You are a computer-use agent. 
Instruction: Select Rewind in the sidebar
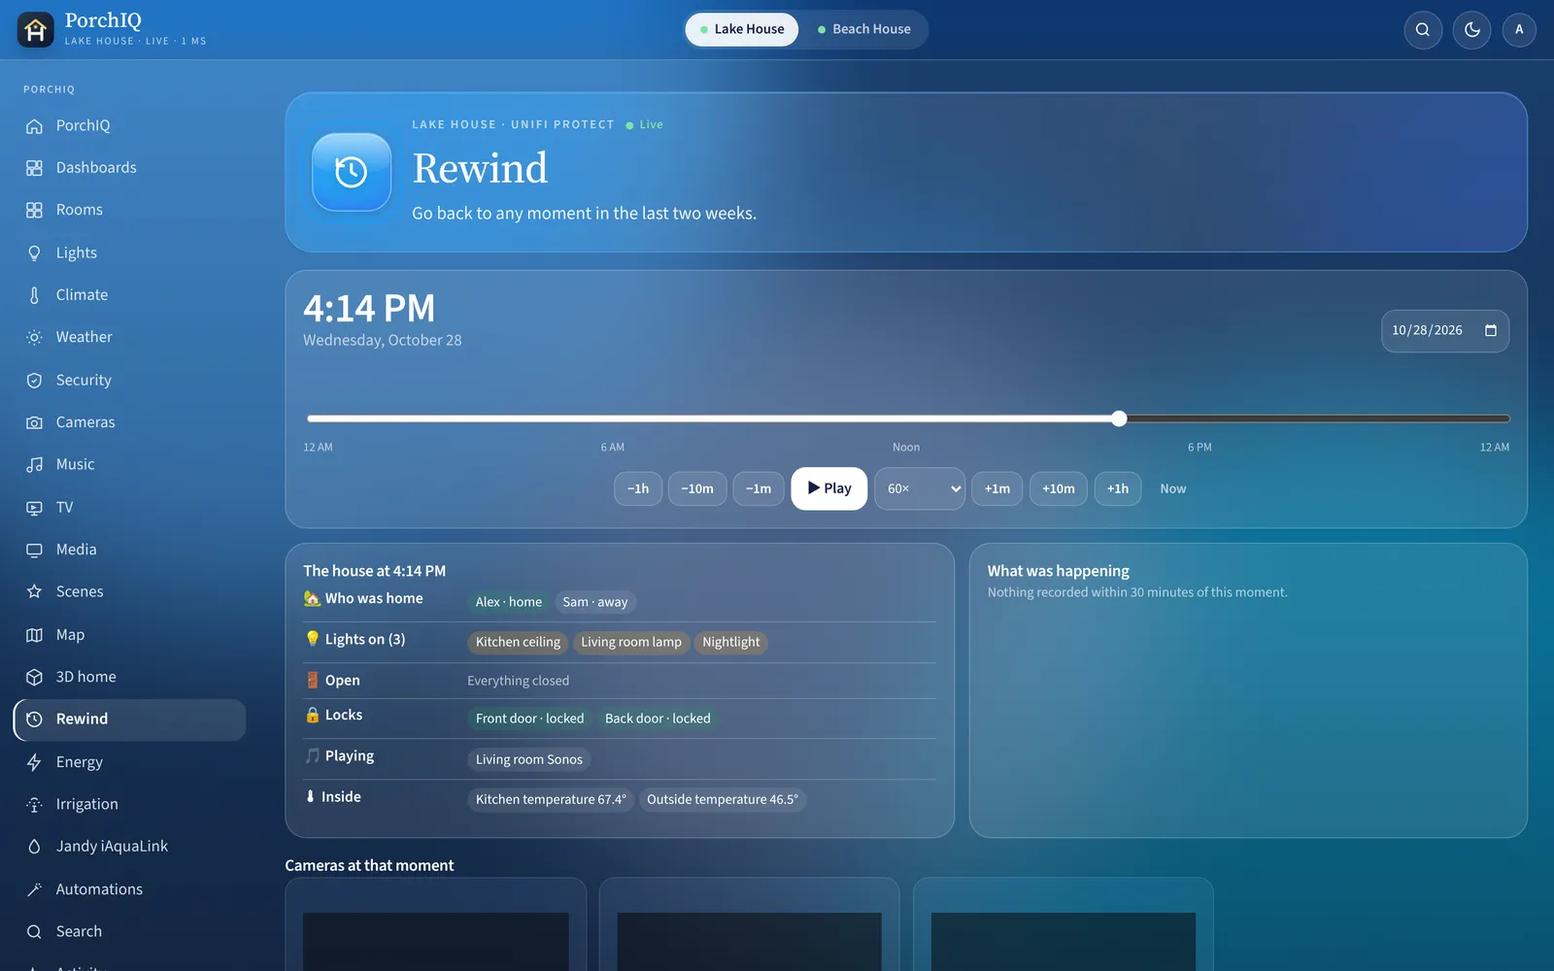(129, 720)
